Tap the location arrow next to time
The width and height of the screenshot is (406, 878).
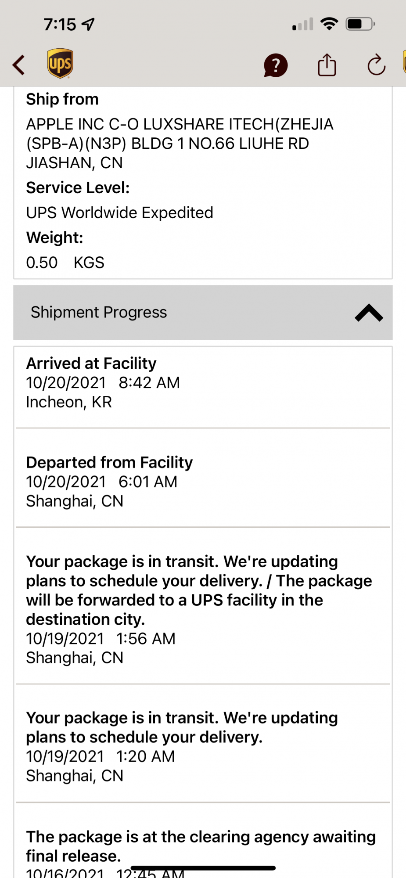89,24
